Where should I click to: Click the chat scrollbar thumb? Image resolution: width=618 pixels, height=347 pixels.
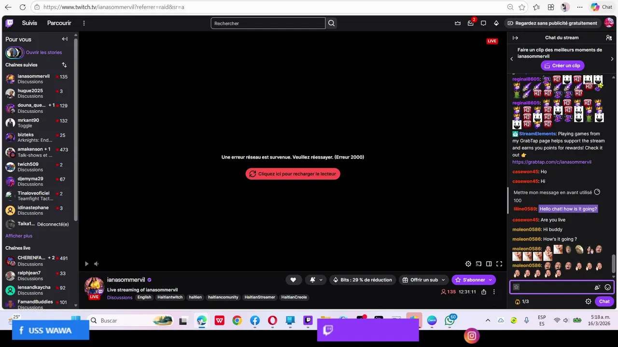pos(614,263)
